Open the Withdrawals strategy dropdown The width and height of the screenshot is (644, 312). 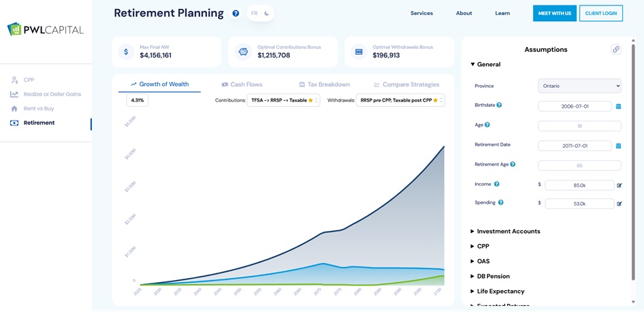click(x=400, y=100)
